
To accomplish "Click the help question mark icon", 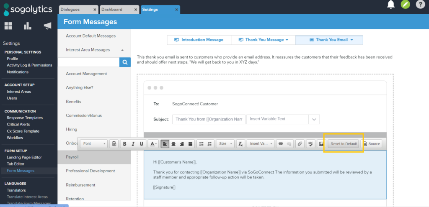I will tap(420, 5).
